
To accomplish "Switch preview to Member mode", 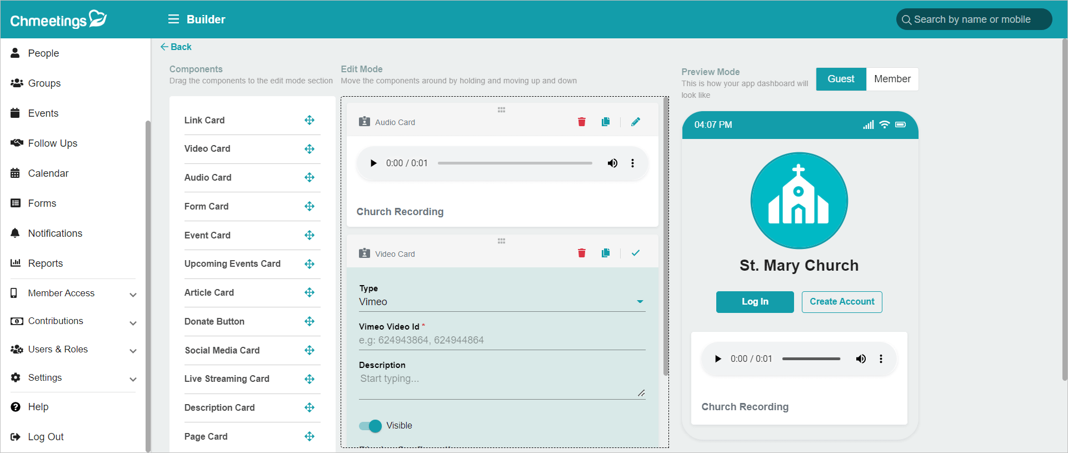I will 892,79.
